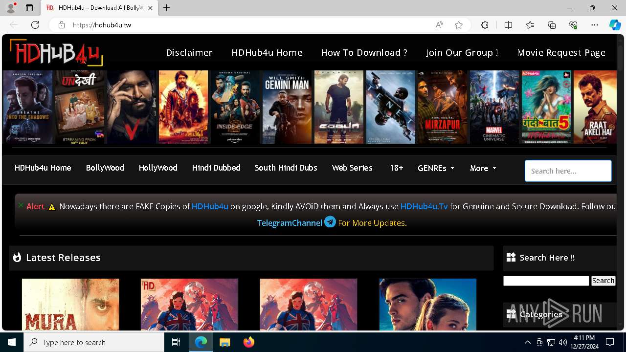This screenshot has width=626, height=352.
Task: Go to HDHub4u Home top menu
Action: point(267,52)
